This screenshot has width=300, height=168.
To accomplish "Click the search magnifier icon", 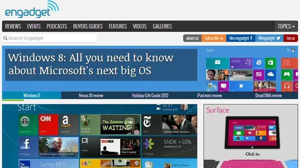I will click(x=6, y=38).
